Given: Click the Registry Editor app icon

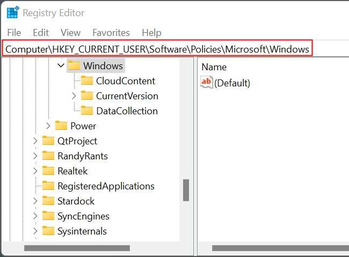Looking at the screenshot, I should click(12, 12).
